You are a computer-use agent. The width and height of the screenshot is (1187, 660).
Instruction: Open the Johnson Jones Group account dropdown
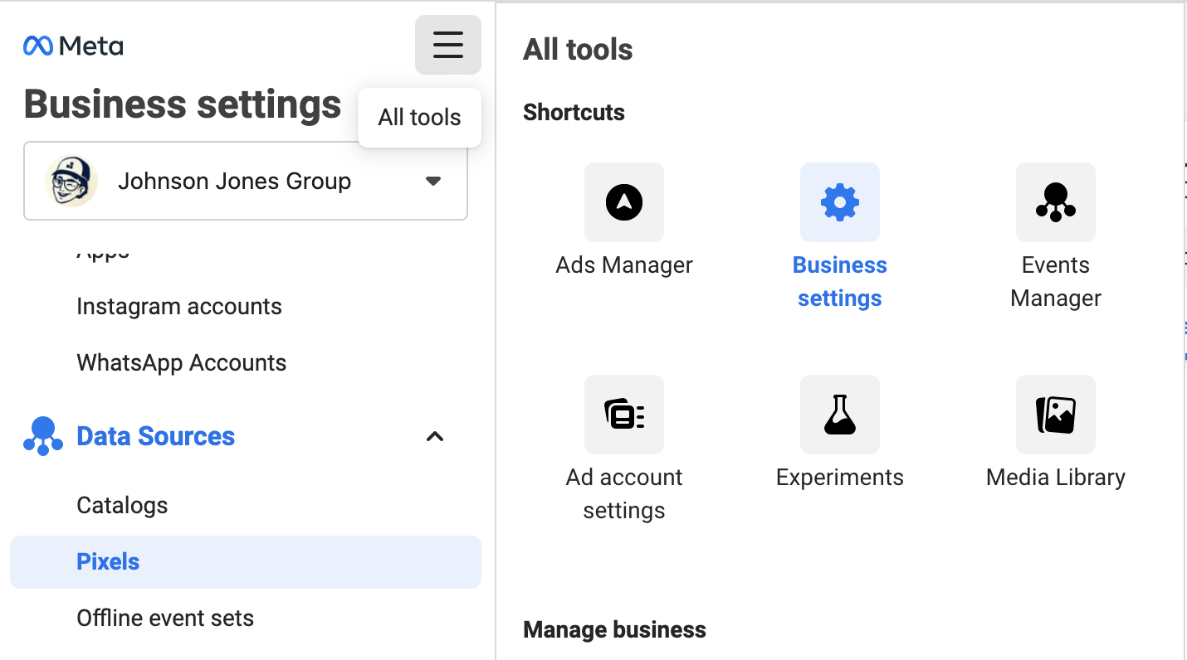[246, 181]
